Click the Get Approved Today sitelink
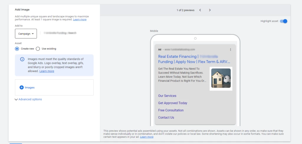Screen dimensions: 302x144 [x=173, y=103]
